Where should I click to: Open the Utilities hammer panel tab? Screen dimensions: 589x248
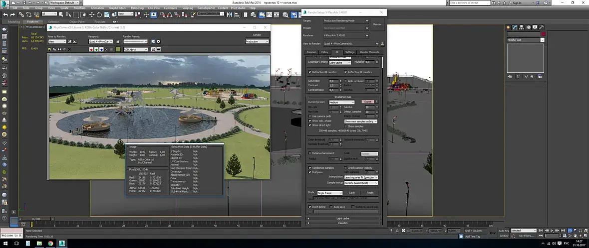pyautogui.click(x=541, y=27)
